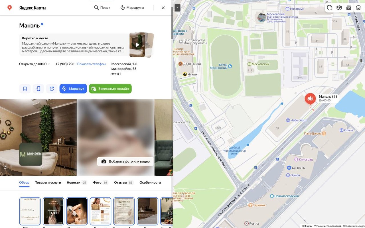Open the Новости tab

77,182
